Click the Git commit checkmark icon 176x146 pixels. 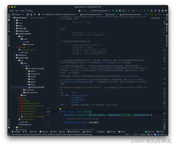click(141, 11)
